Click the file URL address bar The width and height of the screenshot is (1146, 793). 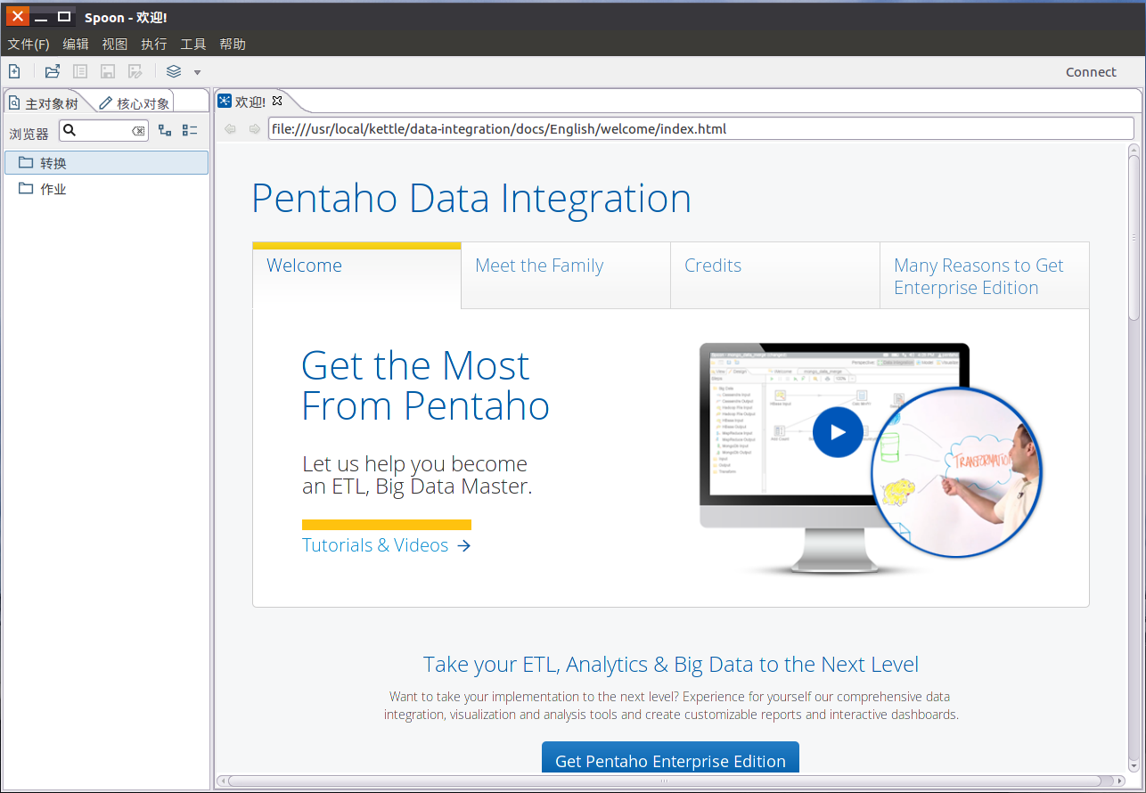coord(700,129)
